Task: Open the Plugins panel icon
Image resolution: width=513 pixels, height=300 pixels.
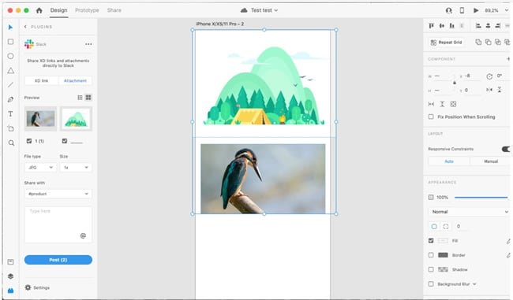Action: click(10, 291)
